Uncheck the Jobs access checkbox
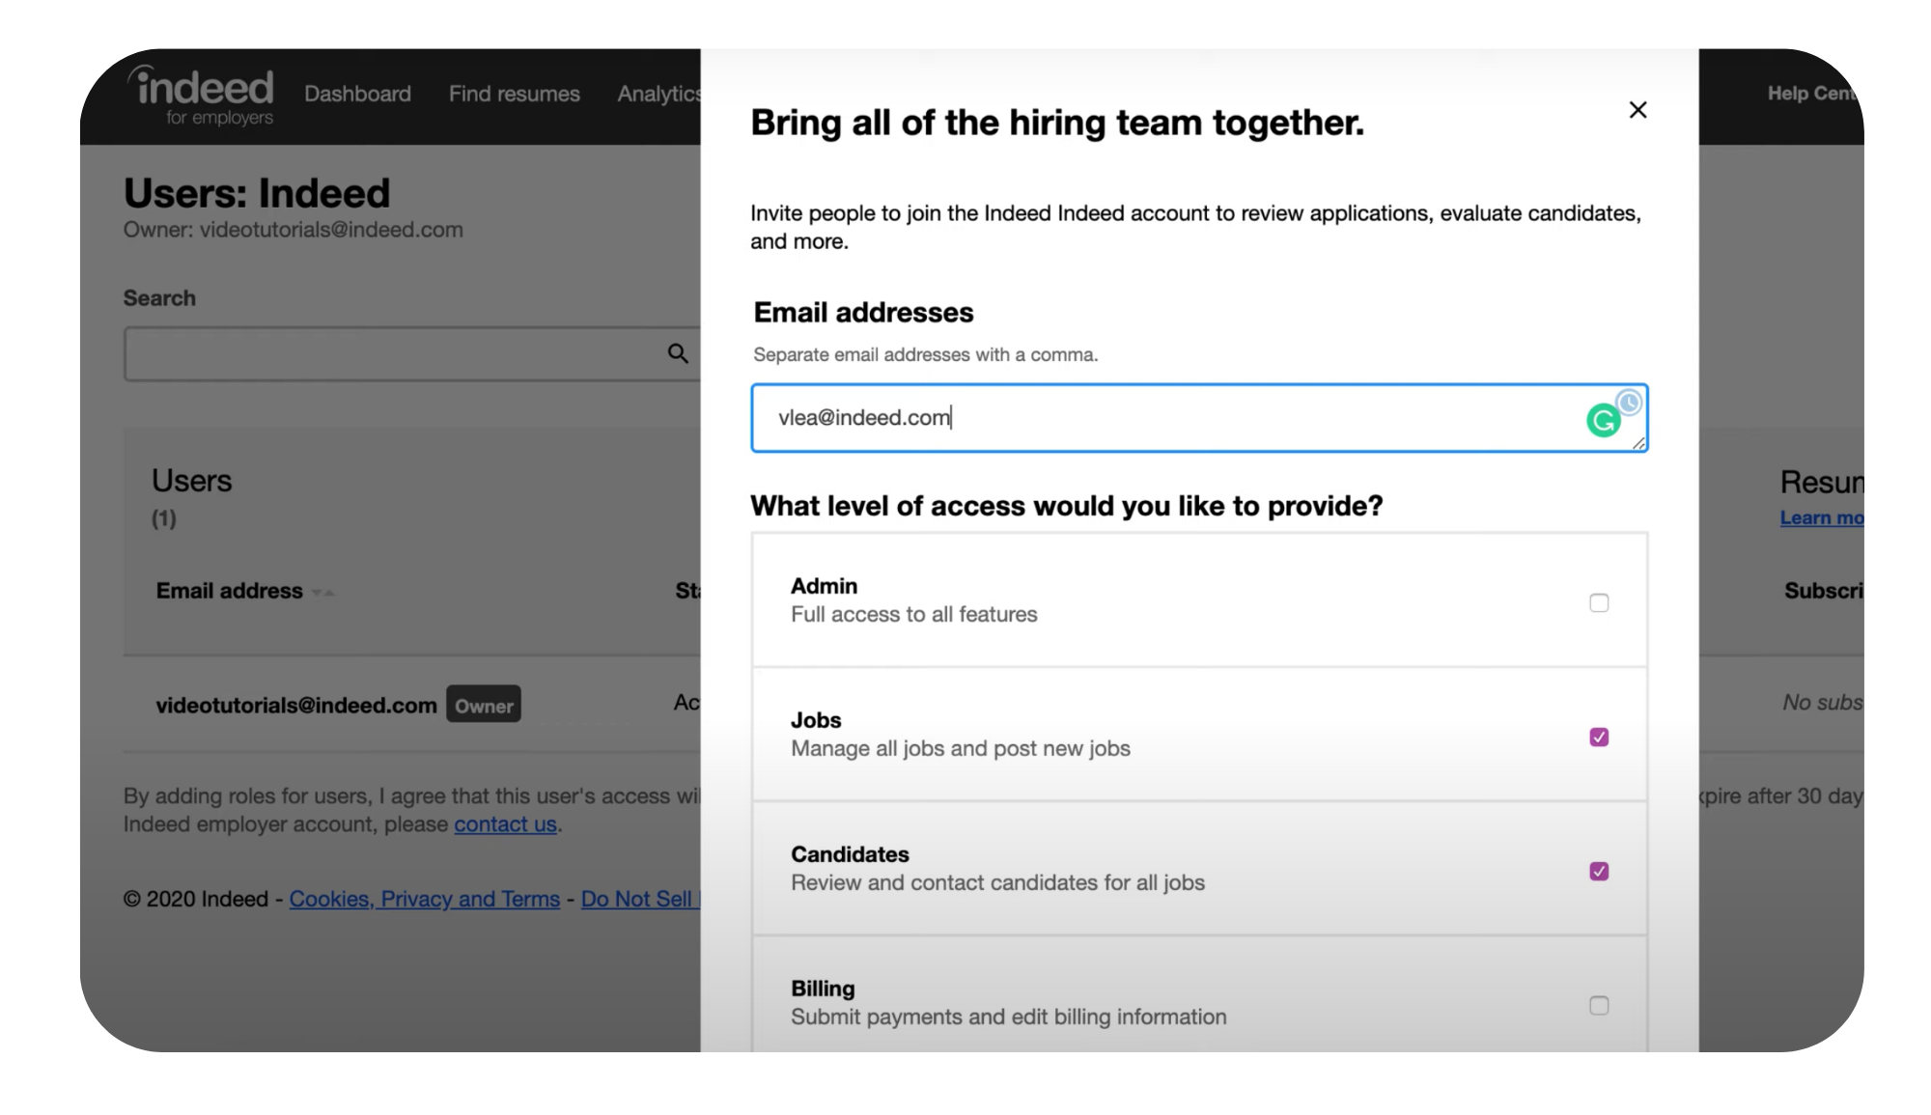Screen dimensions: 1931x1115 point(1599,737)
